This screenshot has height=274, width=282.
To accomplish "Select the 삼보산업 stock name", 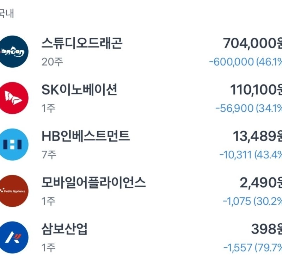I will (65, 229).
